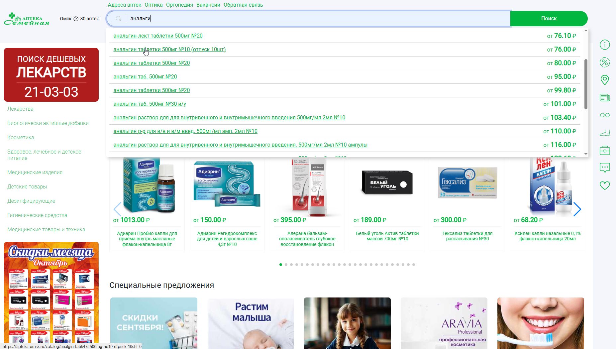Click the magnifier icon in search box

click(118, 19)
